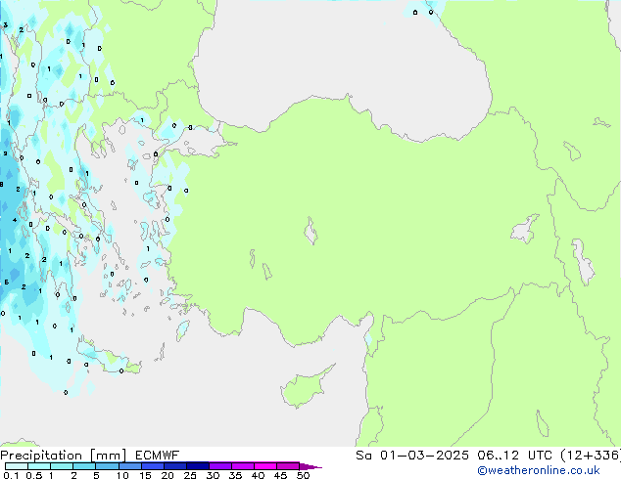This screenshot has width=621, height=479.
Task: Click the legend value '25'
Action: point(190,475)
